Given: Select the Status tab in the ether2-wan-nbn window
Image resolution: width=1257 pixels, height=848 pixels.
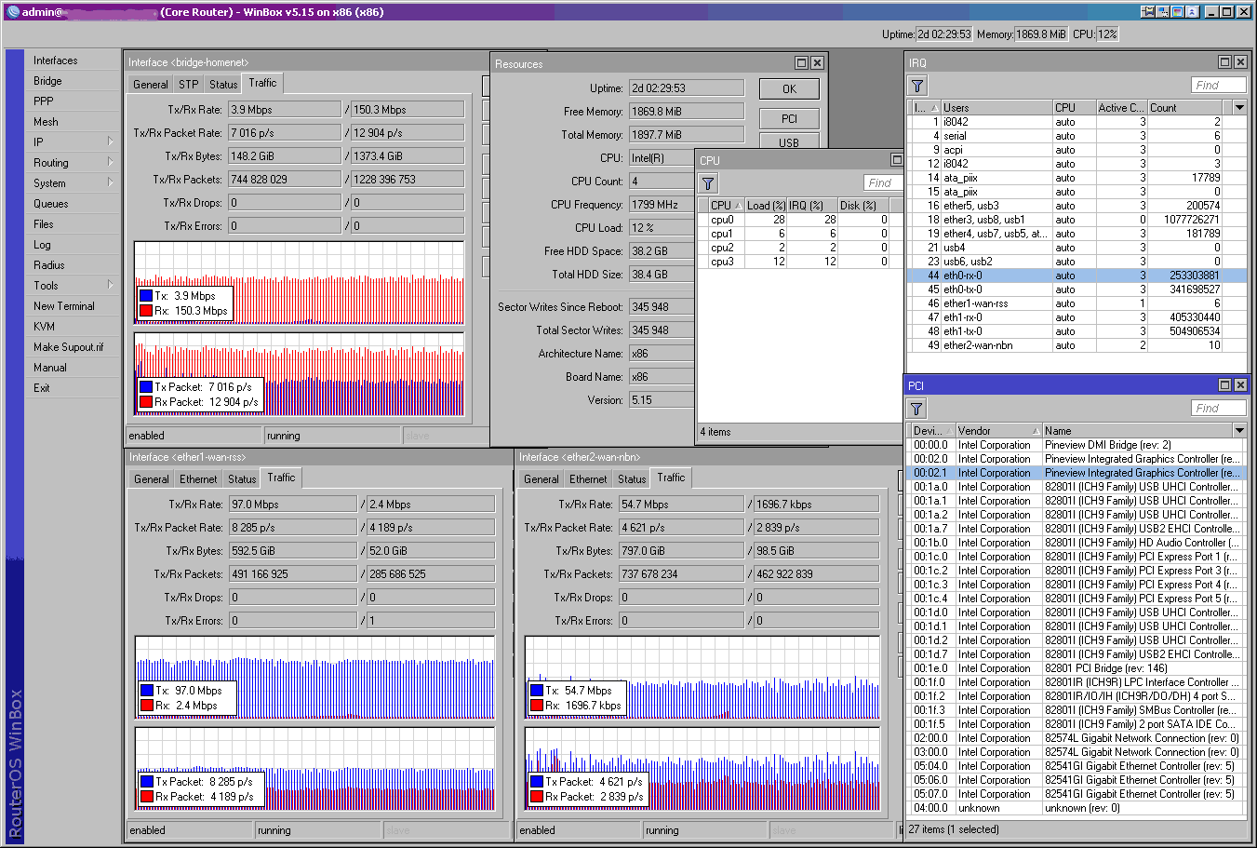Looking at the screenshot, I should click(632, 478).
